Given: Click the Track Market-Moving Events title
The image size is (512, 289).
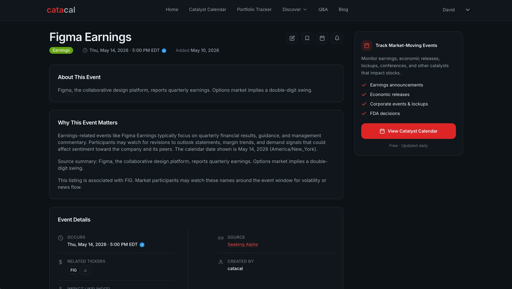Looking at the screenshot, I should pos(406,45).
